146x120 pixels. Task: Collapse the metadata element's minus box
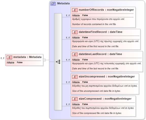(44, 60)
